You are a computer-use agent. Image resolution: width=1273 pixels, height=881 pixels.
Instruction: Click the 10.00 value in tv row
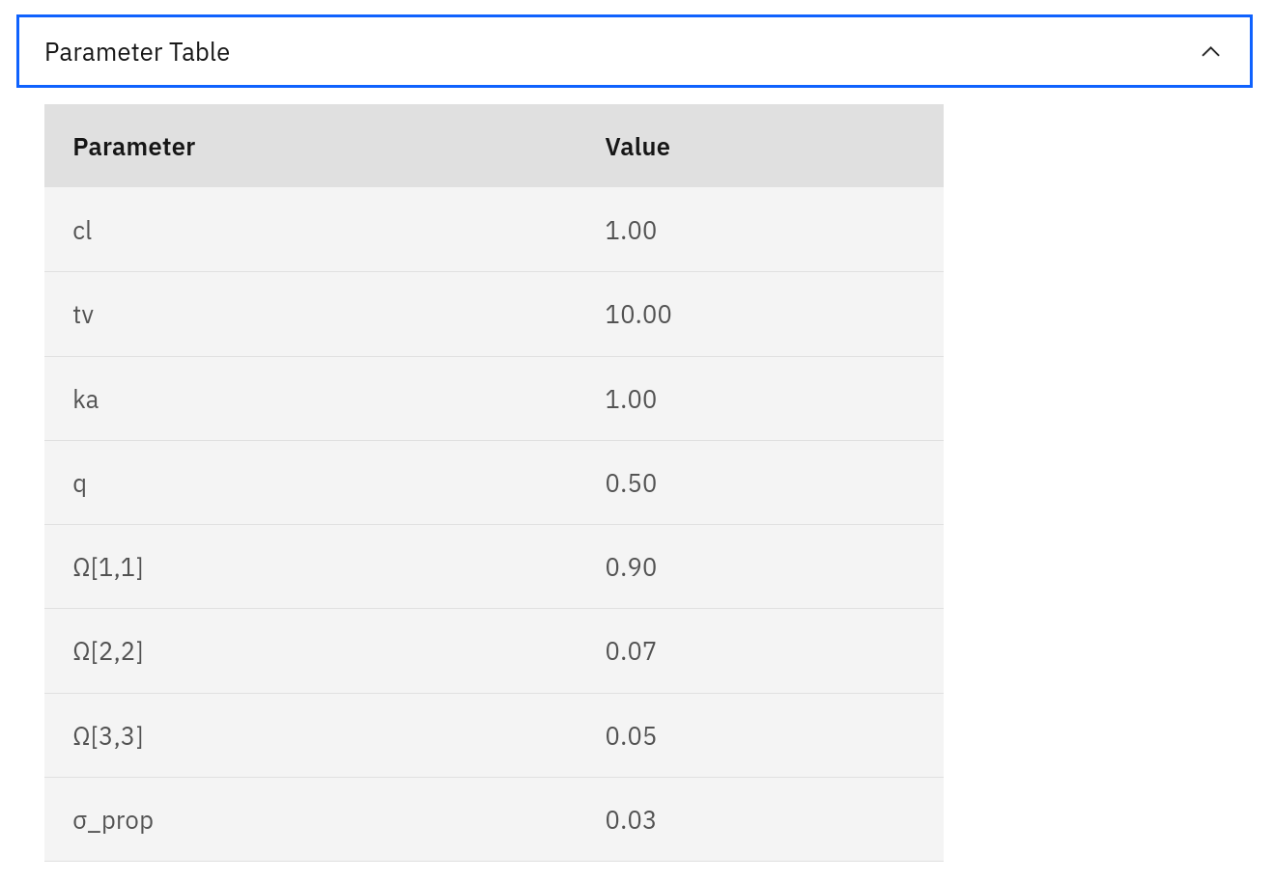[x=638, y=315]
